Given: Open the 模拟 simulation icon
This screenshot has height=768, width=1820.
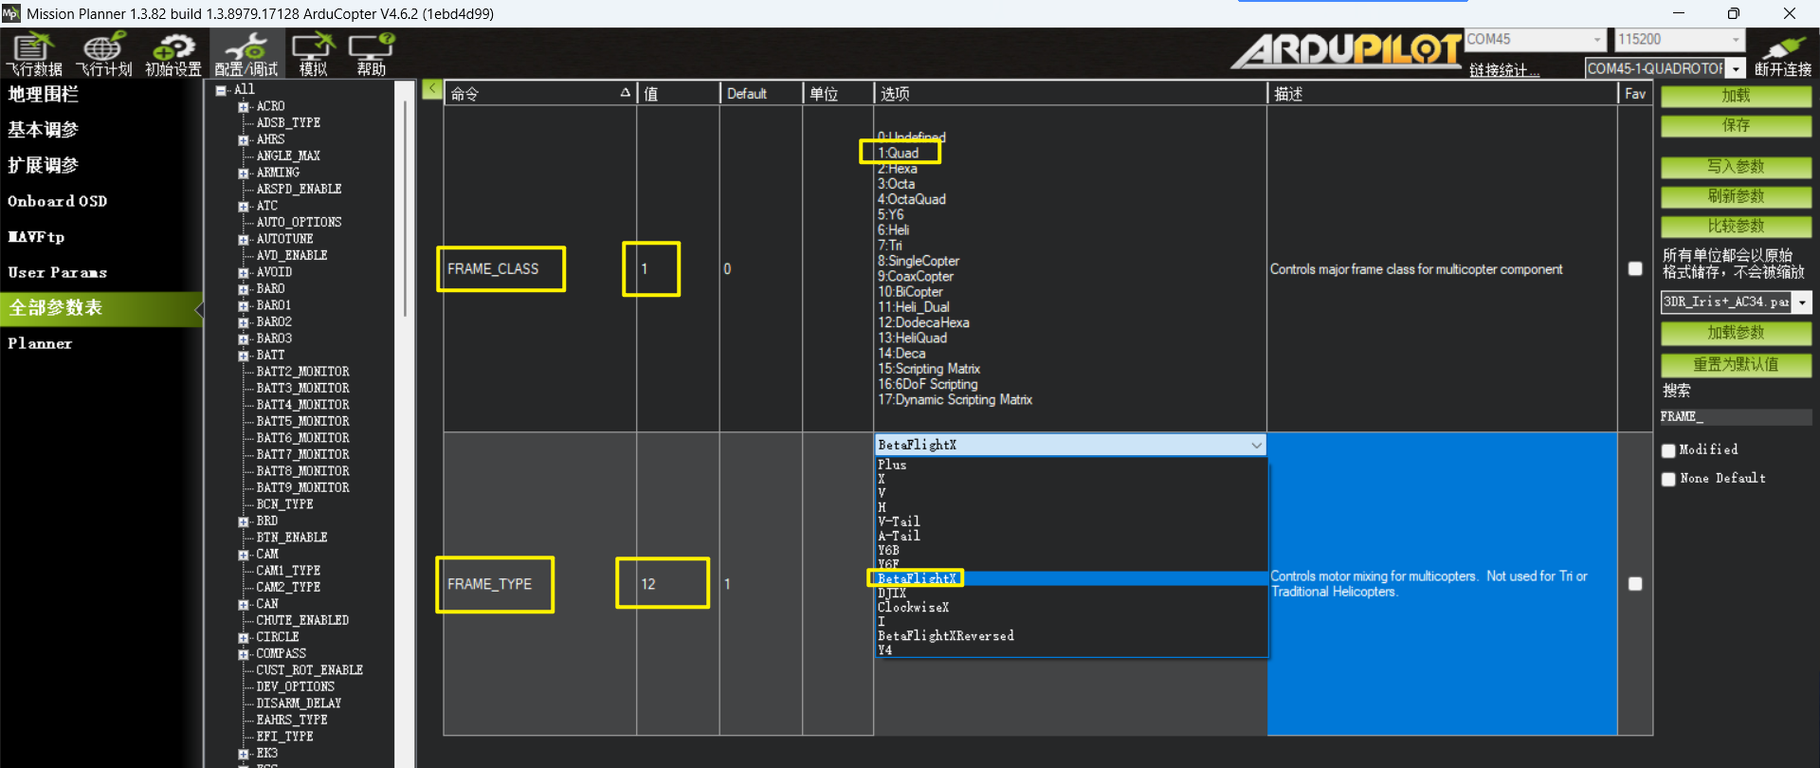Looking at the screenshot, I should point(313,53).
